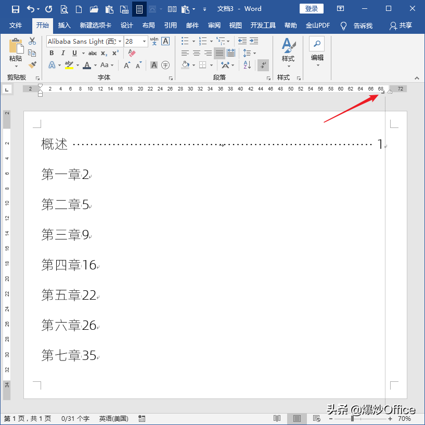This screenshot has height=425, width=425.
Task: Switch to the 插入 tab
Action: coord(64,25)
